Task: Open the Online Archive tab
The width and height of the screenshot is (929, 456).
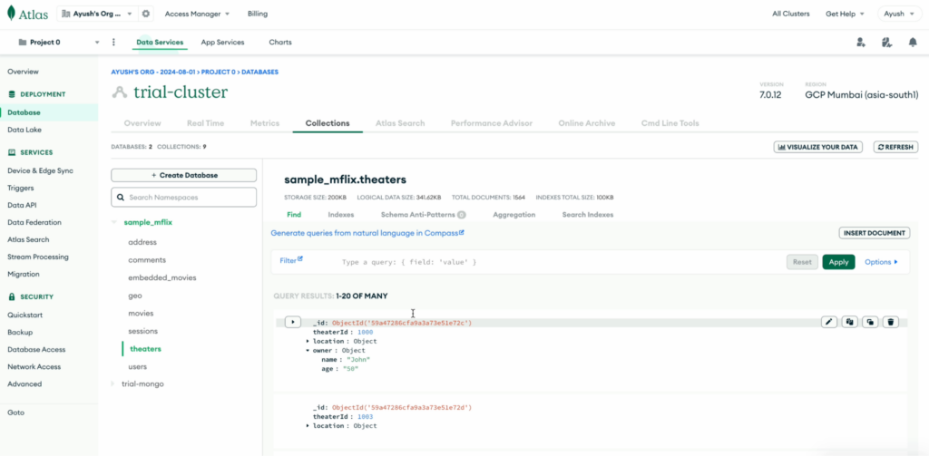Action: pos(587,123)
